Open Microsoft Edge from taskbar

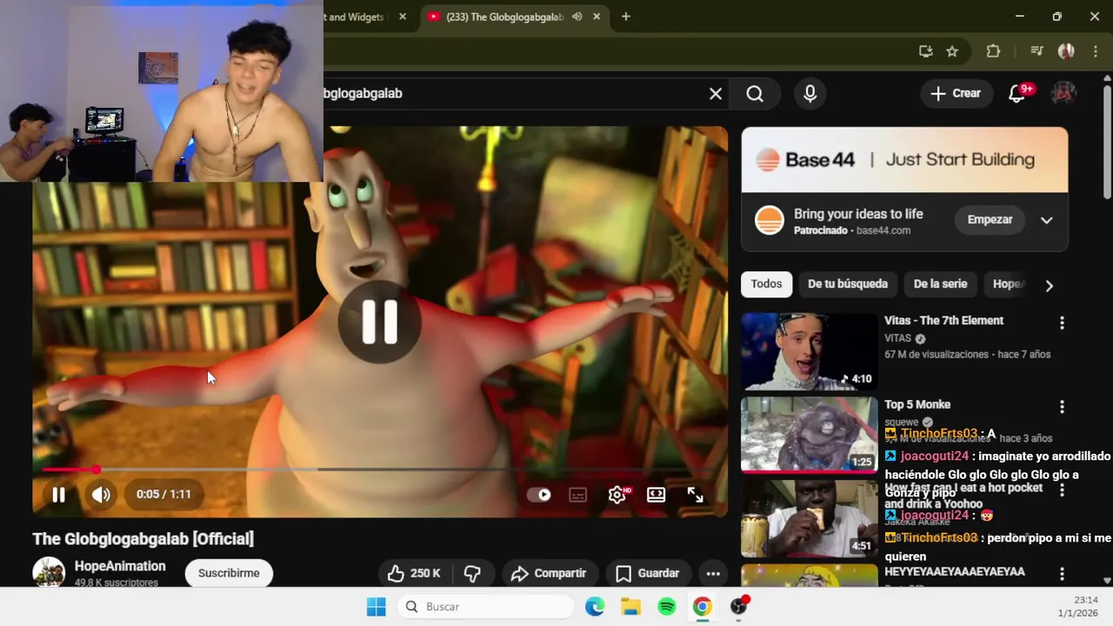pos(595,607)
